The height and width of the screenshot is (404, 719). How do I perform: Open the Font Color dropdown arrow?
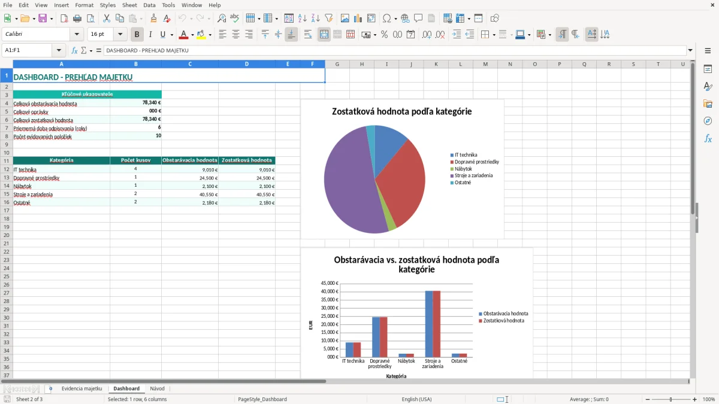pos(192,35)
